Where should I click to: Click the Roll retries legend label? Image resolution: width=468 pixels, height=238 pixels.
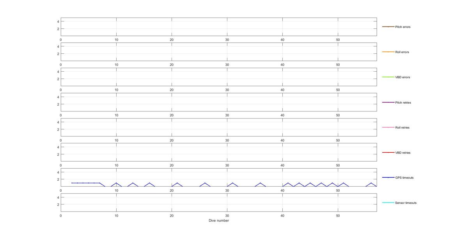click(402, 127)
